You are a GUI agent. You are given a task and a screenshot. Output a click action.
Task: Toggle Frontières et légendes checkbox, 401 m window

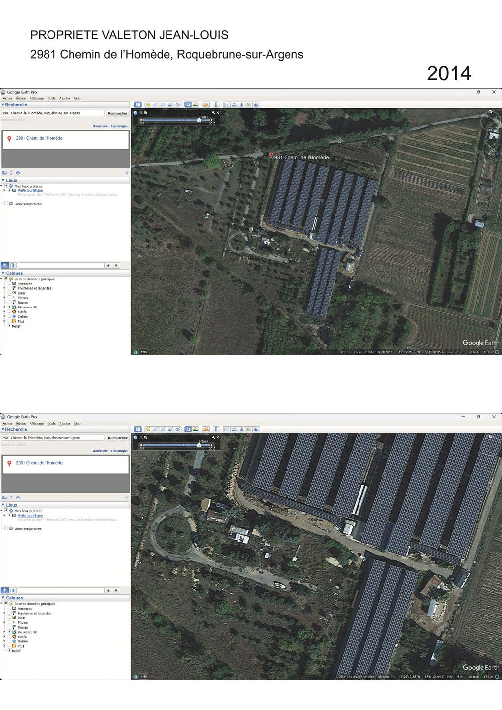[9, 288]
